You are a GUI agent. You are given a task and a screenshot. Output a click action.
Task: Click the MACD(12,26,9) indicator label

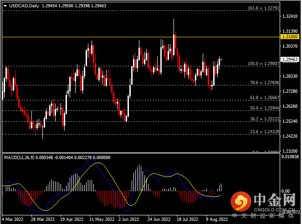coord(19,158)
